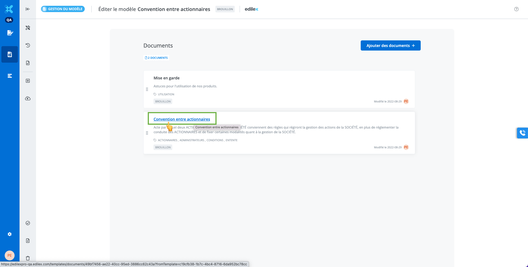
Task: Open the text-lines sidebar menu icon
Action: coord(10,76)
